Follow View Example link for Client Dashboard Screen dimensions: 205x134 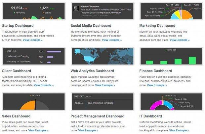click(x=44, y=85)
